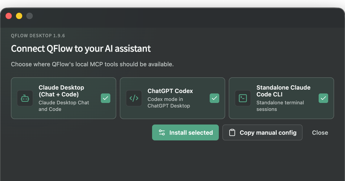Minimize the window with the yellow button

click(x=19, y=16)
